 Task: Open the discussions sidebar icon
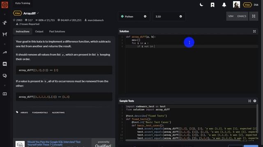(x=5, y=76)
